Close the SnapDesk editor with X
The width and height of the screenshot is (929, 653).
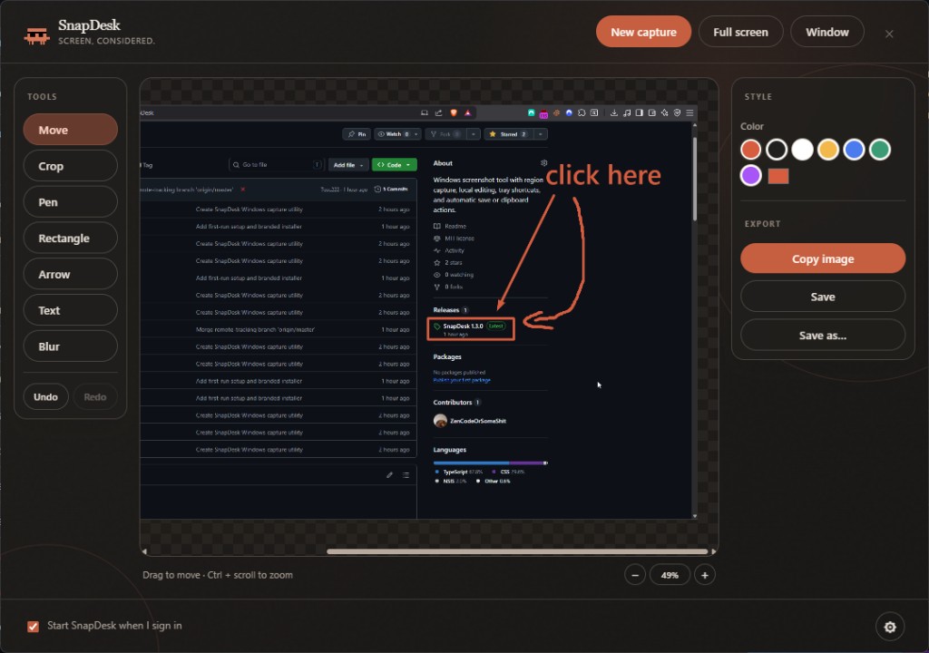coord(889,34)
